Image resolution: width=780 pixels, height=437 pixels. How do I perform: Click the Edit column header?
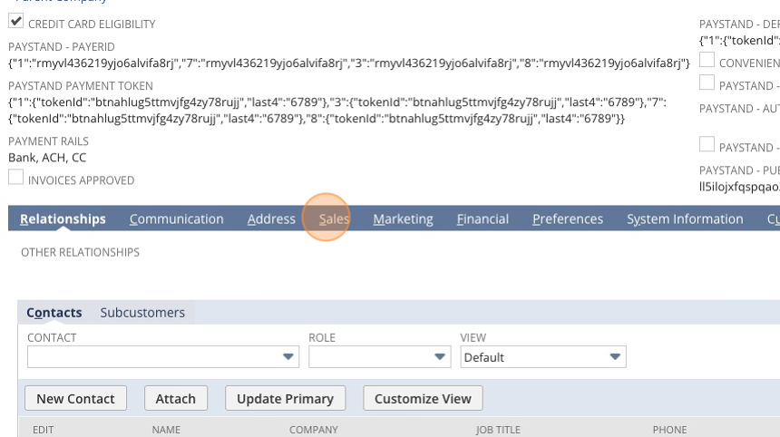click(x=43, y=430)
